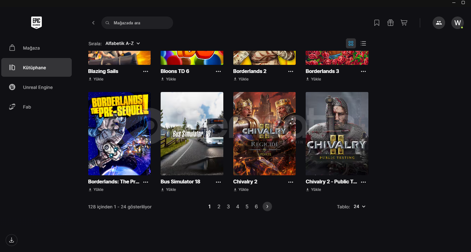
Task: Click the Chivalry 2 title text
Action: pyautogui.click(x=245, y=182)
